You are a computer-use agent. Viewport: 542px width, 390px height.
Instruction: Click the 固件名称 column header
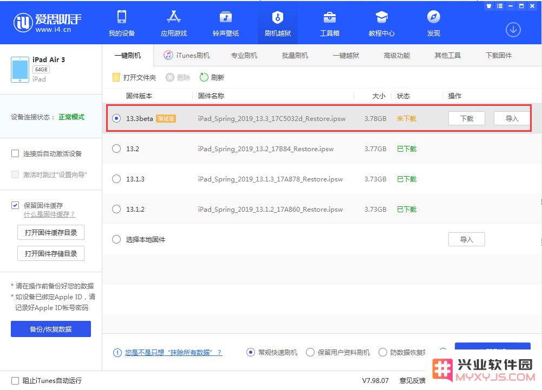(x=211, y=96)
